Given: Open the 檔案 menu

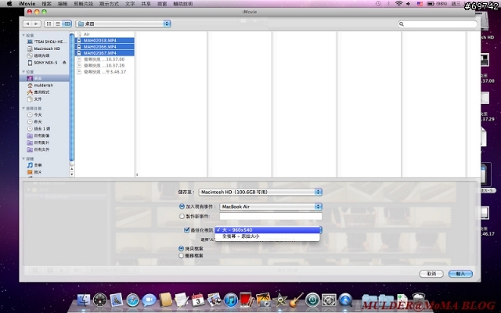Looking at the screenshot, I should 47,4.
